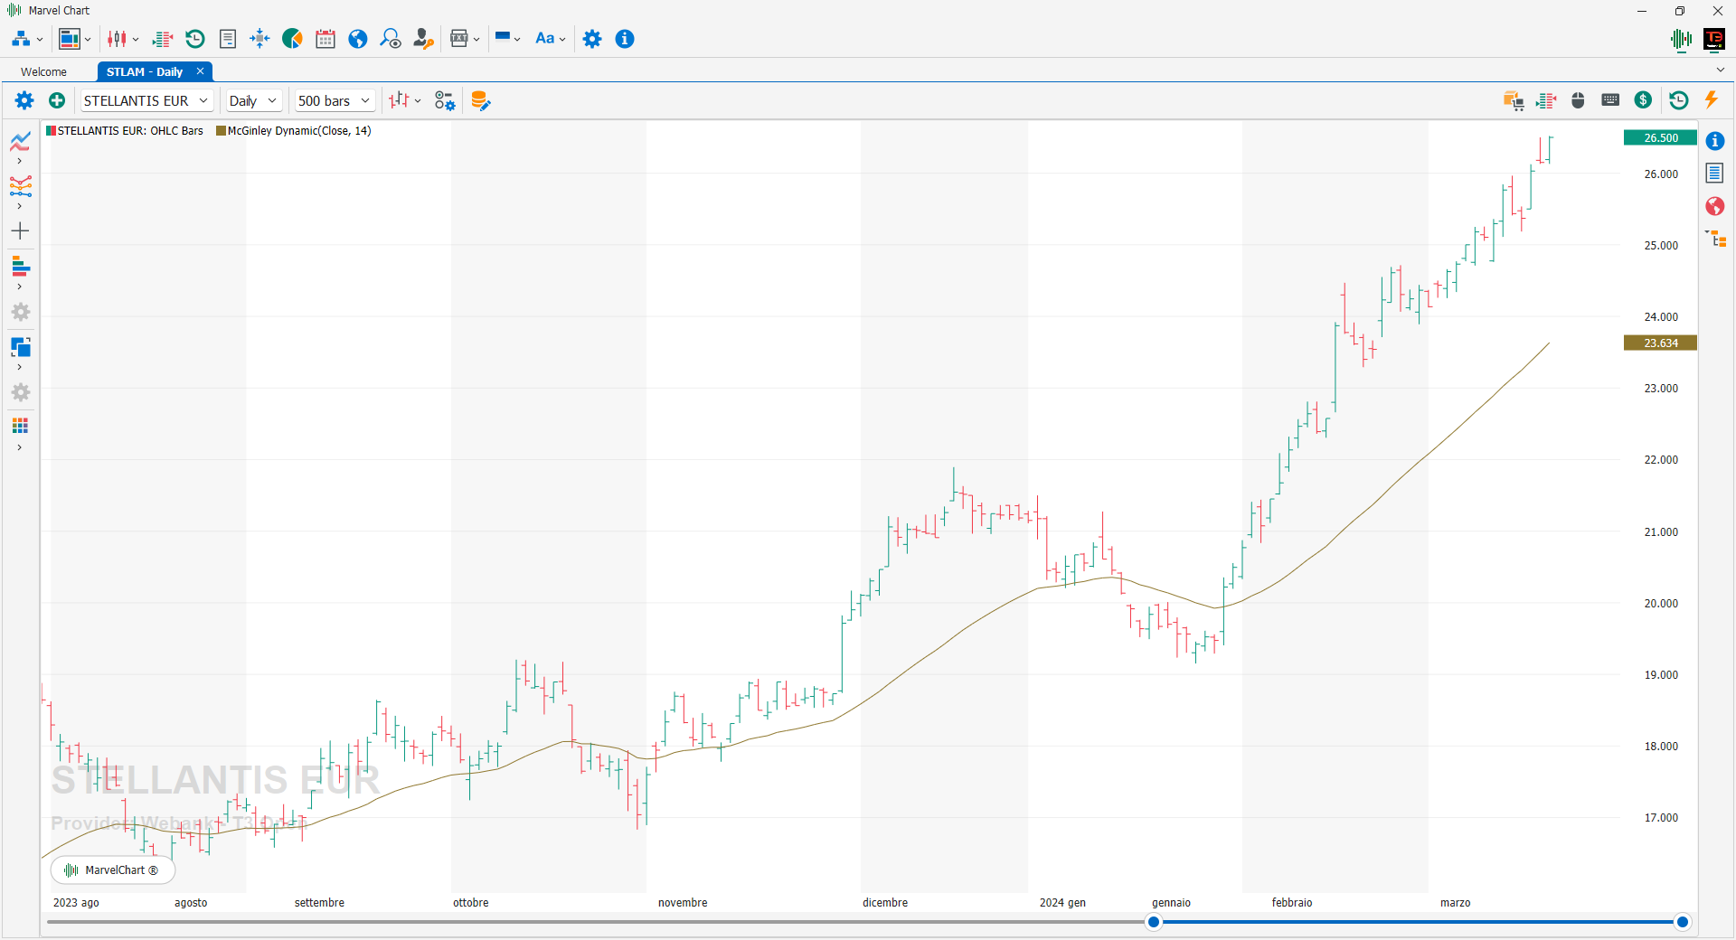This screenshot has height=940, width=1736.
Task: Open the Daily timeframe dropdown
Action: (252, 100)
